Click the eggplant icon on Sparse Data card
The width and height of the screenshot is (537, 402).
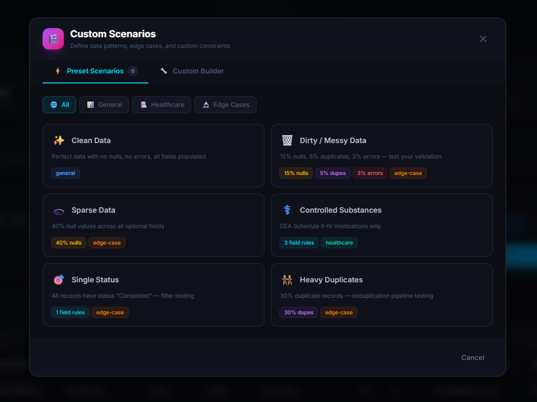point(59,210)
